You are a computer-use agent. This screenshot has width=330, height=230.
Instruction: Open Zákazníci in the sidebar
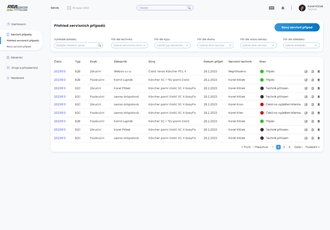17,58
